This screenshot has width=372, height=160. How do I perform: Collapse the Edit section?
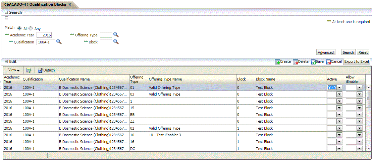(6, 62)
